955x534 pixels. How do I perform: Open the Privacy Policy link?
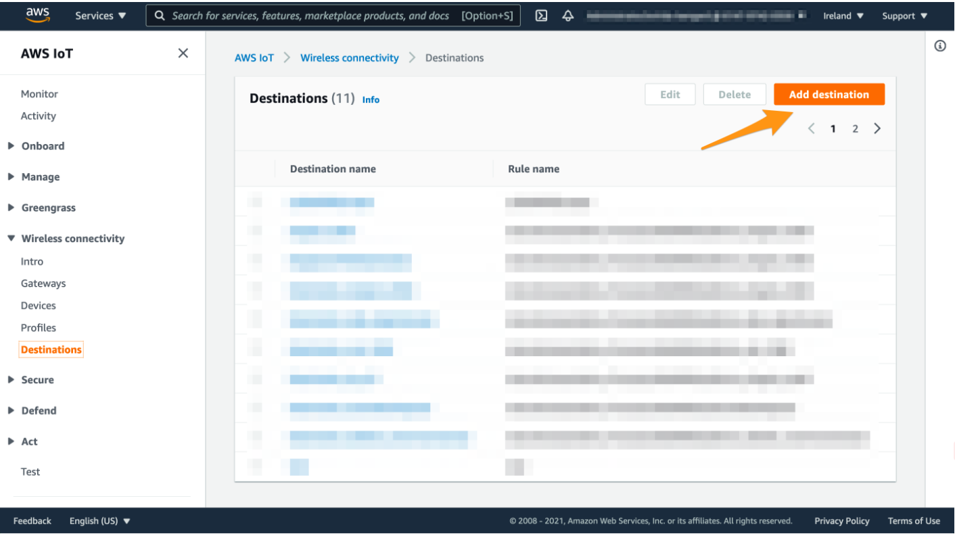point(842,520)
